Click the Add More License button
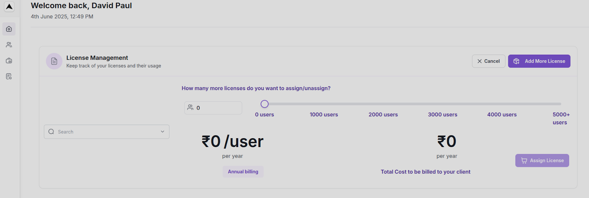Screen dimensions: 589x198 click(539, 61)
